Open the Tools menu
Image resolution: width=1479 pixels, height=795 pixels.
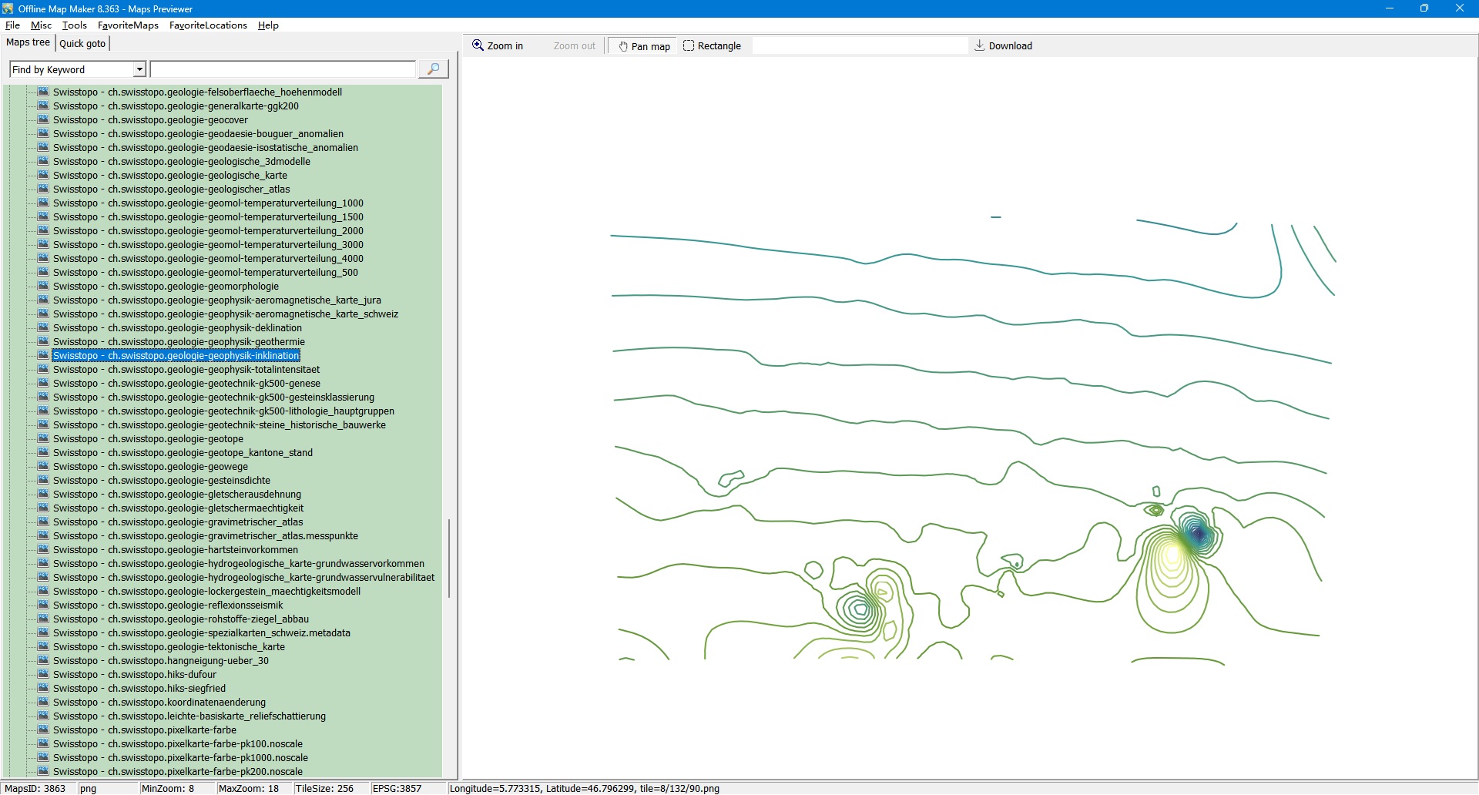pos(74,25)
